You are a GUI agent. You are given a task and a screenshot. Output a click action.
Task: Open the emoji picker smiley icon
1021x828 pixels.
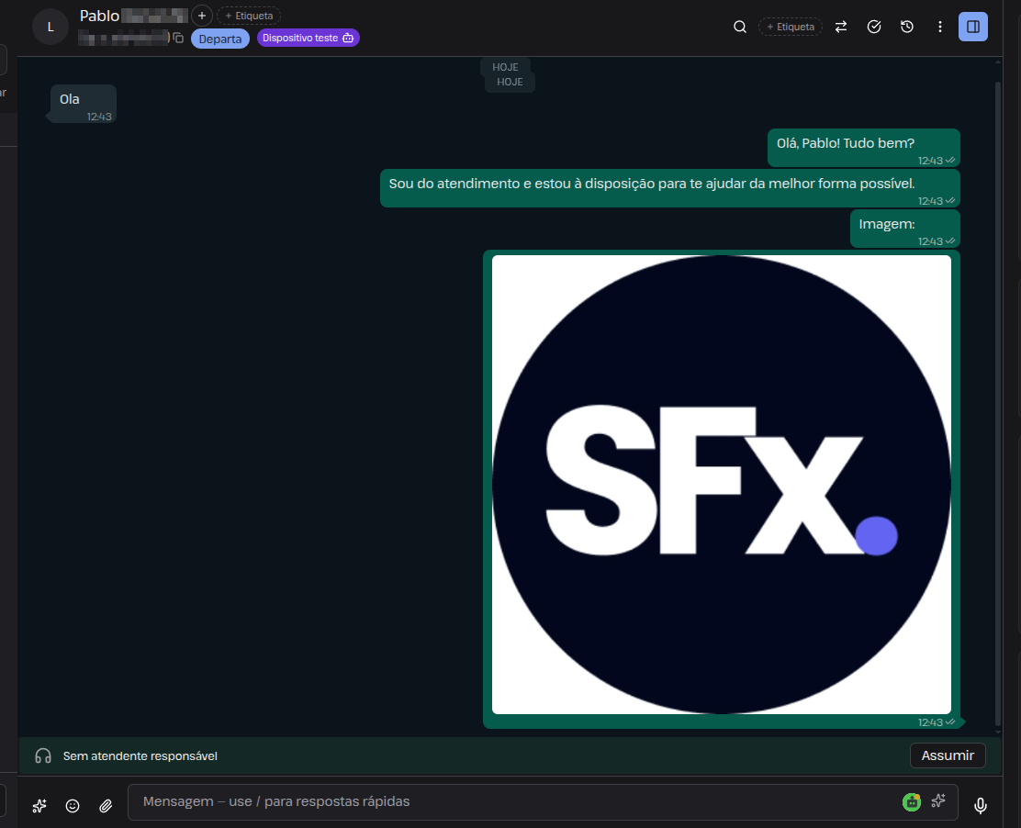pos(73,806)
